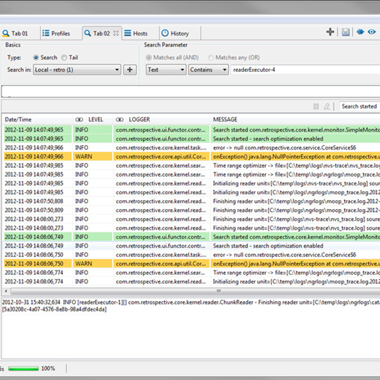Switch to the Profiles tab

[56, 33]
